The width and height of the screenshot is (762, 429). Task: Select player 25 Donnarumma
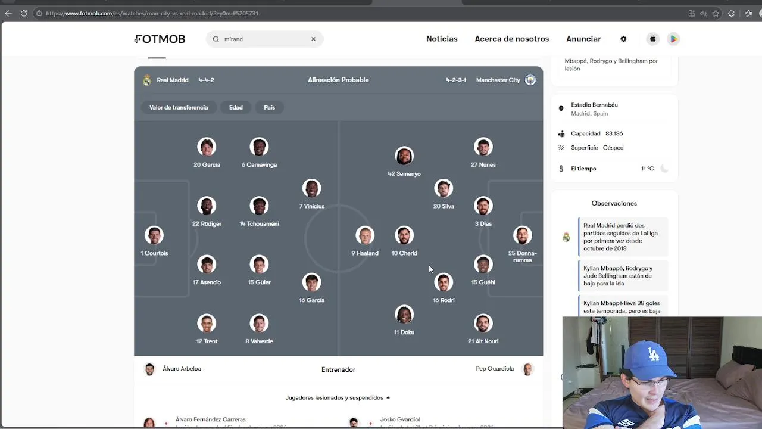coord(522,244)
